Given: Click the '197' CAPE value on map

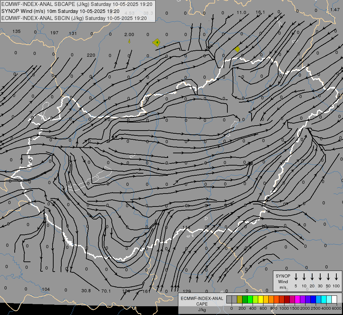Looking at the screenshot, I should point(54,33).
